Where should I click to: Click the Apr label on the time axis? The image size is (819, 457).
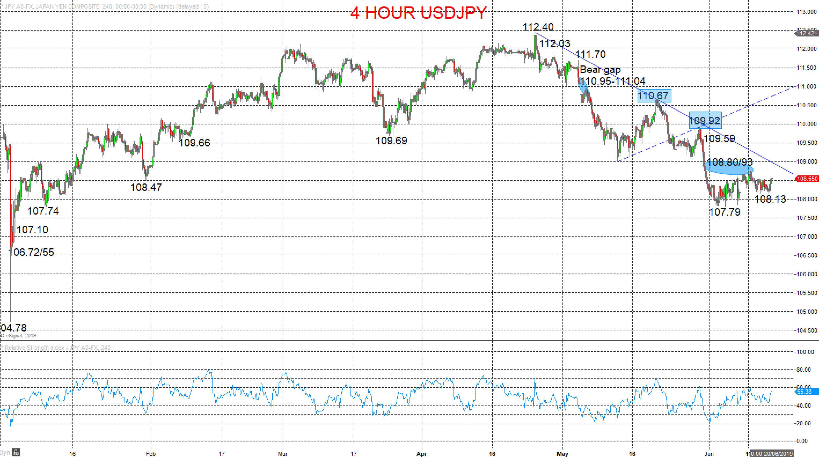[422, 454]
